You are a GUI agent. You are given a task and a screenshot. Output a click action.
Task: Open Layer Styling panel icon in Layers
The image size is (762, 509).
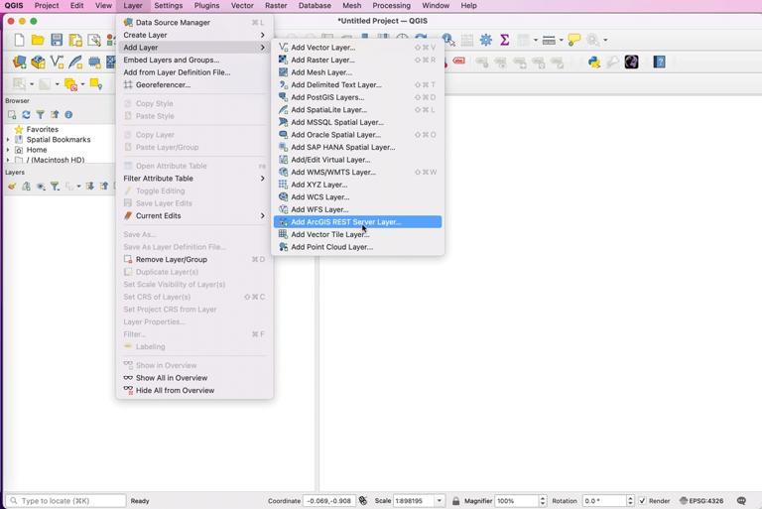pos(12,187)
